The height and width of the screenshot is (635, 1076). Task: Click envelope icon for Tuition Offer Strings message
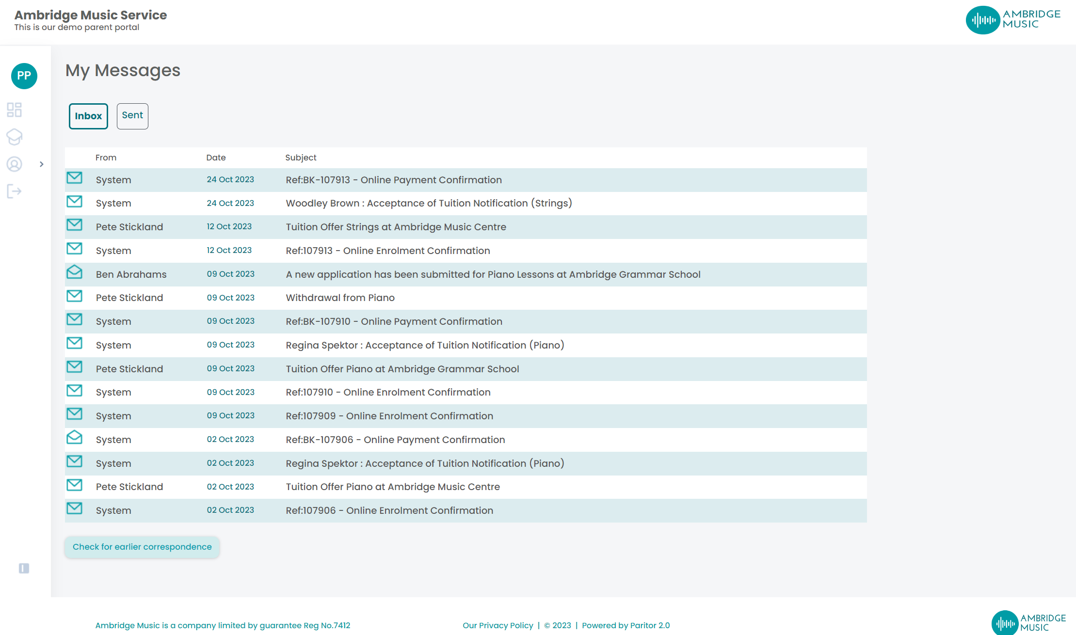pyautogui.click(x=74, y=225)
